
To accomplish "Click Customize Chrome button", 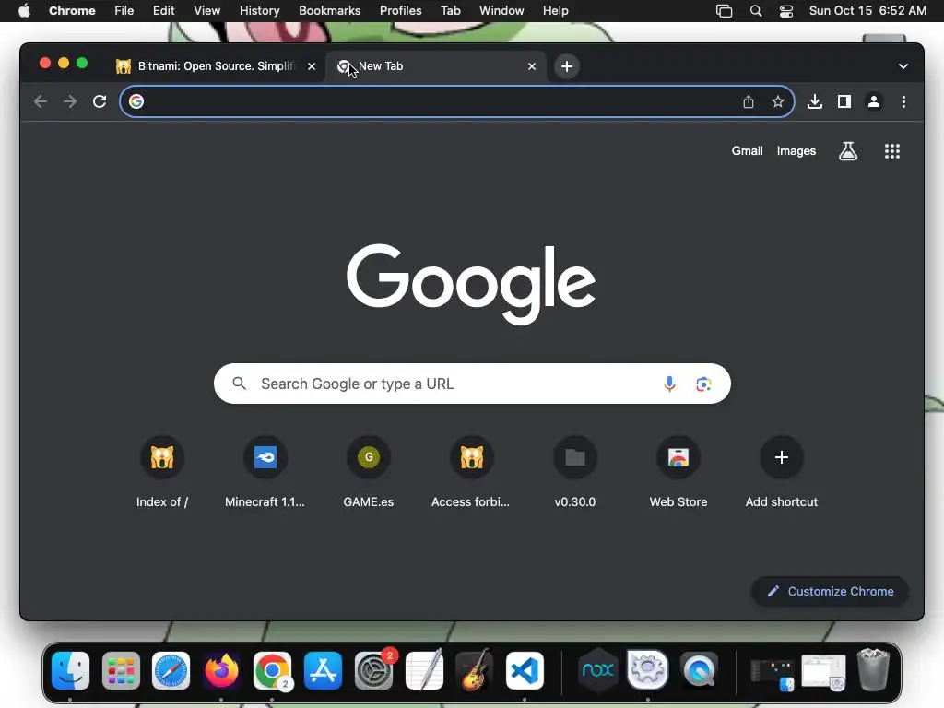I will (831, 591).
